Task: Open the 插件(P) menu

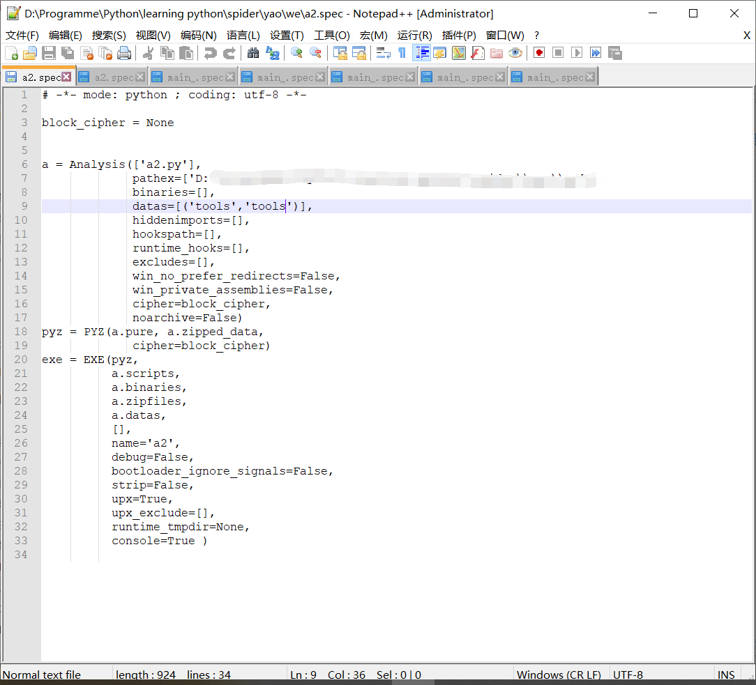Action: (459, 36)
